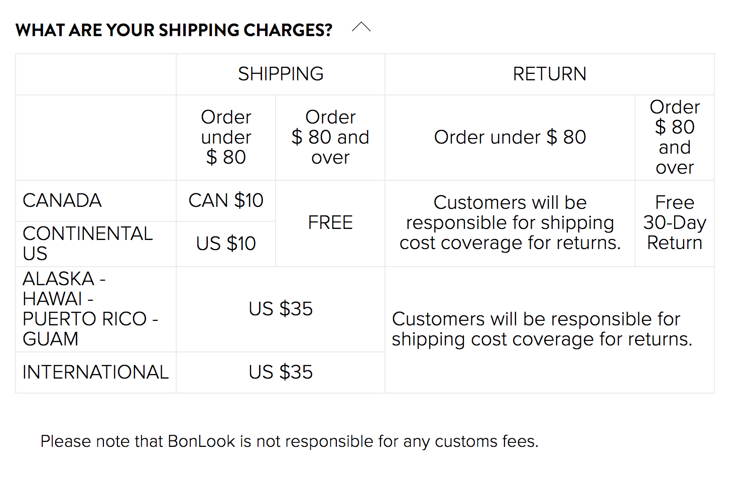Click the "Free 30-Day Return" cell

pyautogui.click(x=674, y=222)
